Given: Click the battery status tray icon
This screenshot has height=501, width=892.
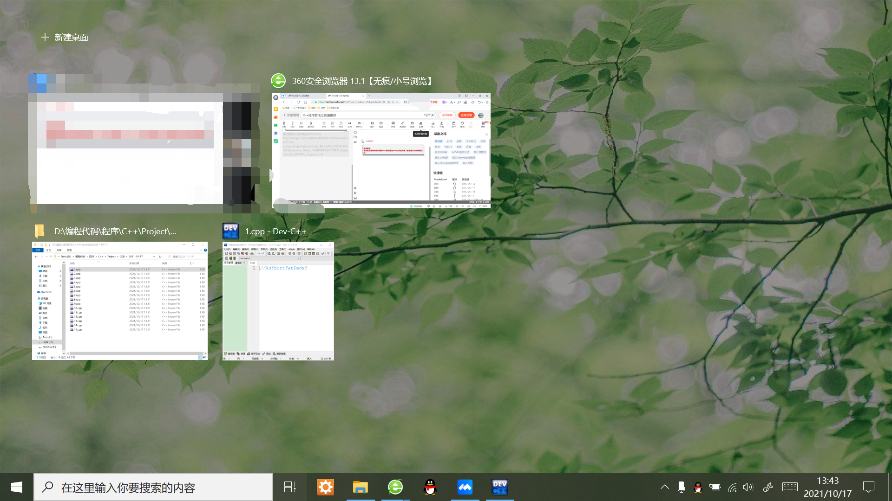Looking at the screenshot, I should click(x=715, y=487).
